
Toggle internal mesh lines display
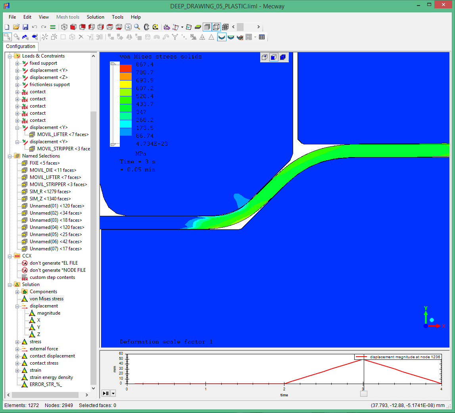pyautogui.click(x=225, y=27)
